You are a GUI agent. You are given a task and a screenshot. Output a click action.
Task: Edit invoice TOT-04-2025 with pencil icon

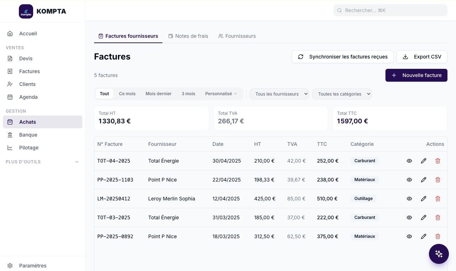click(424, 161)
